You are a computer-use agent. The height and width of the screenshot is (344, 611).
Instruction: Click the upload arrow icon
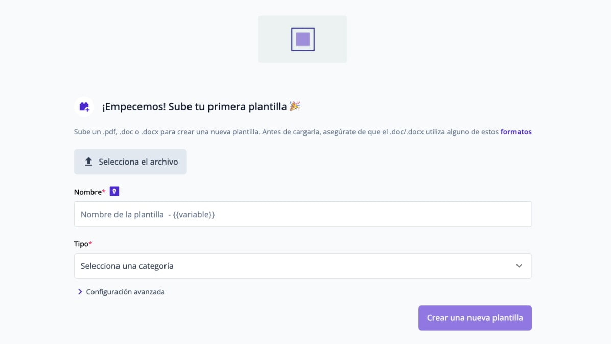pyautogui.click(x=88, y=162)
